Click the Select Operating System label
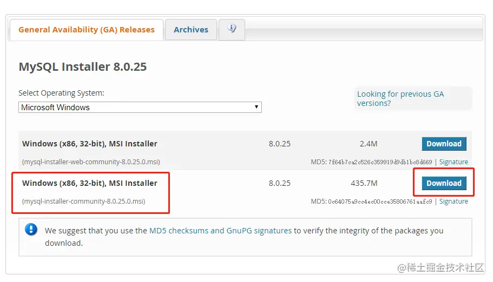 [x=61, y=93]
